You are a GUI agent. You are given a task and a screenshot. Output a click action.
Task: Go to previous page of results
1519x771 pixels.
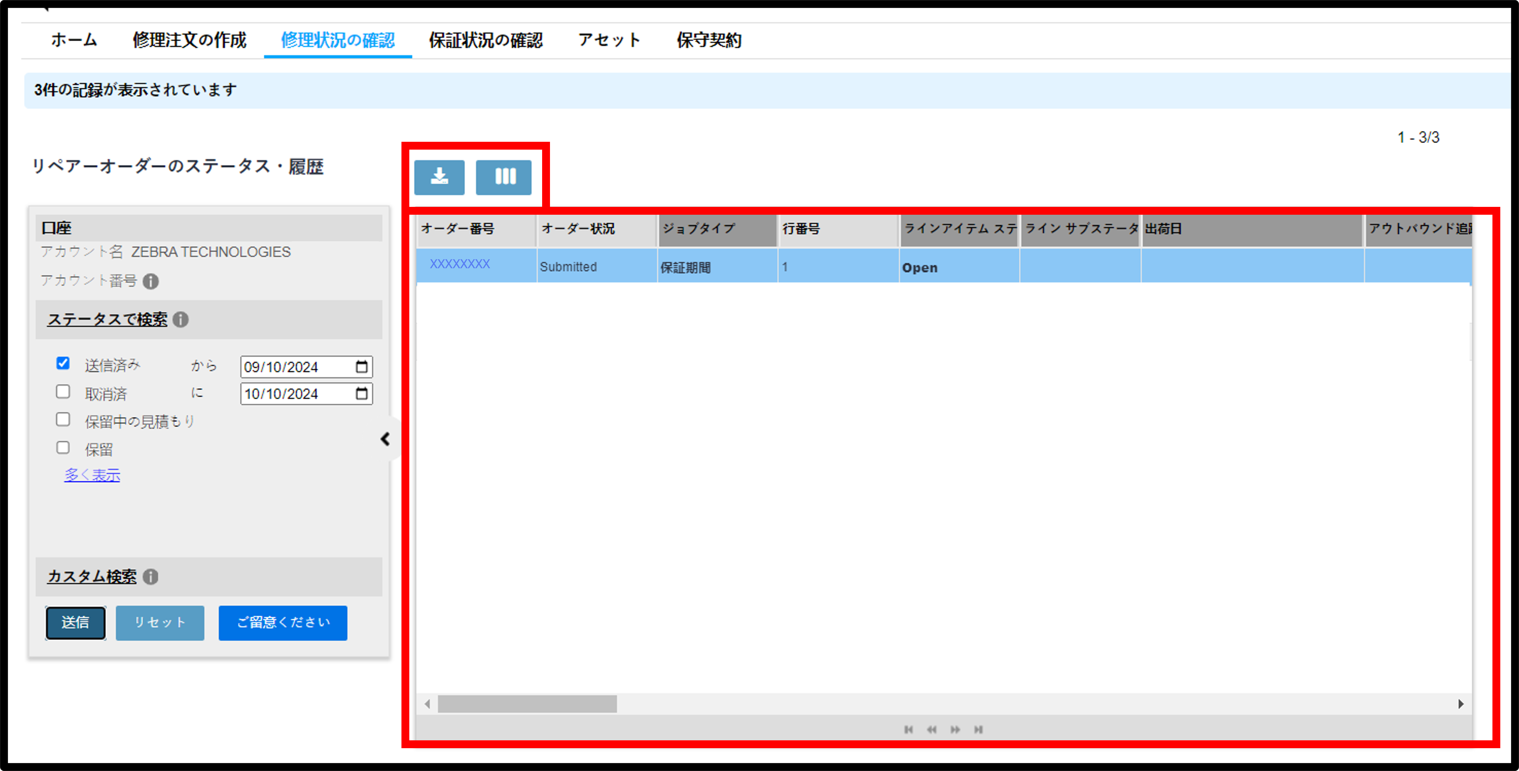point(932,730)
